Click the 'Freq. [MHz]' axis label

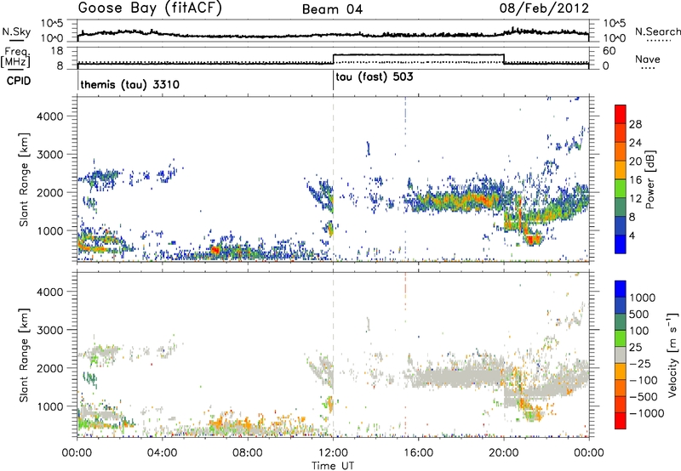16,58
